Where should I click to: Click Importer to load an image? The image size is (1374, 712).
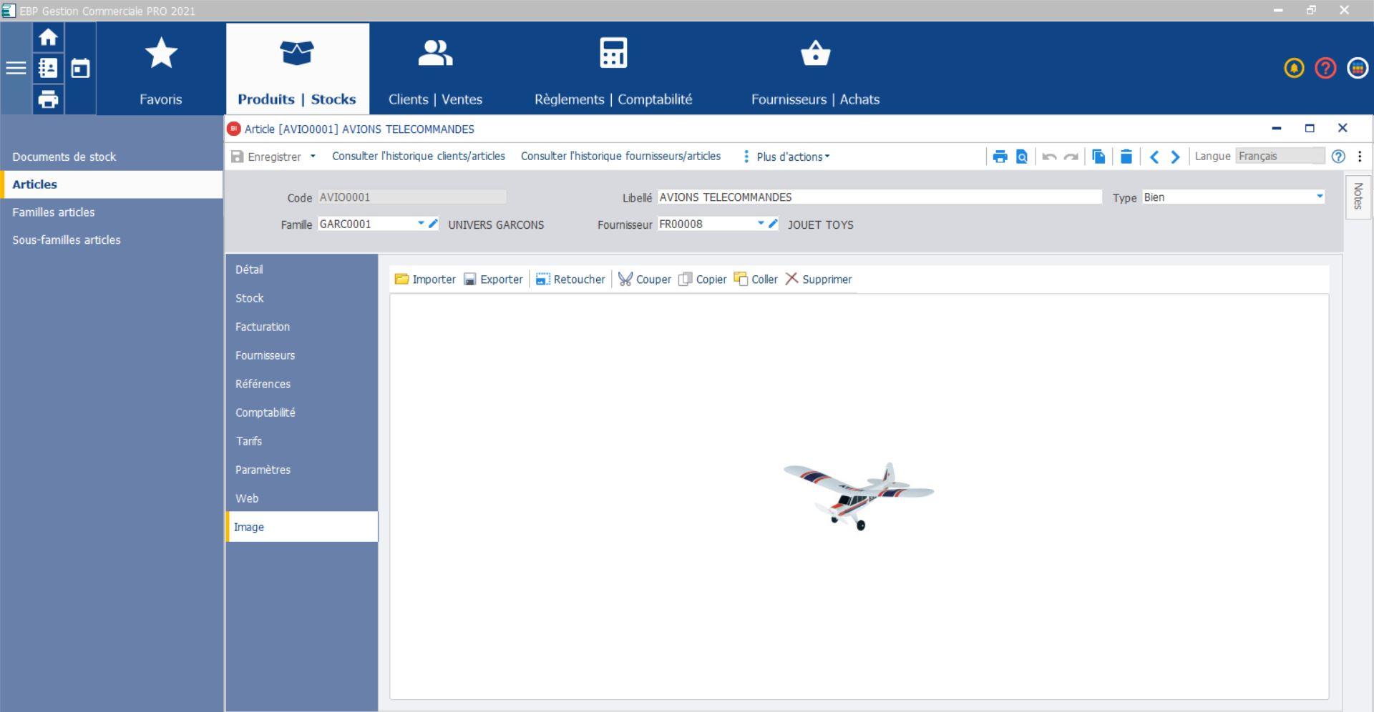click(425, 280)
